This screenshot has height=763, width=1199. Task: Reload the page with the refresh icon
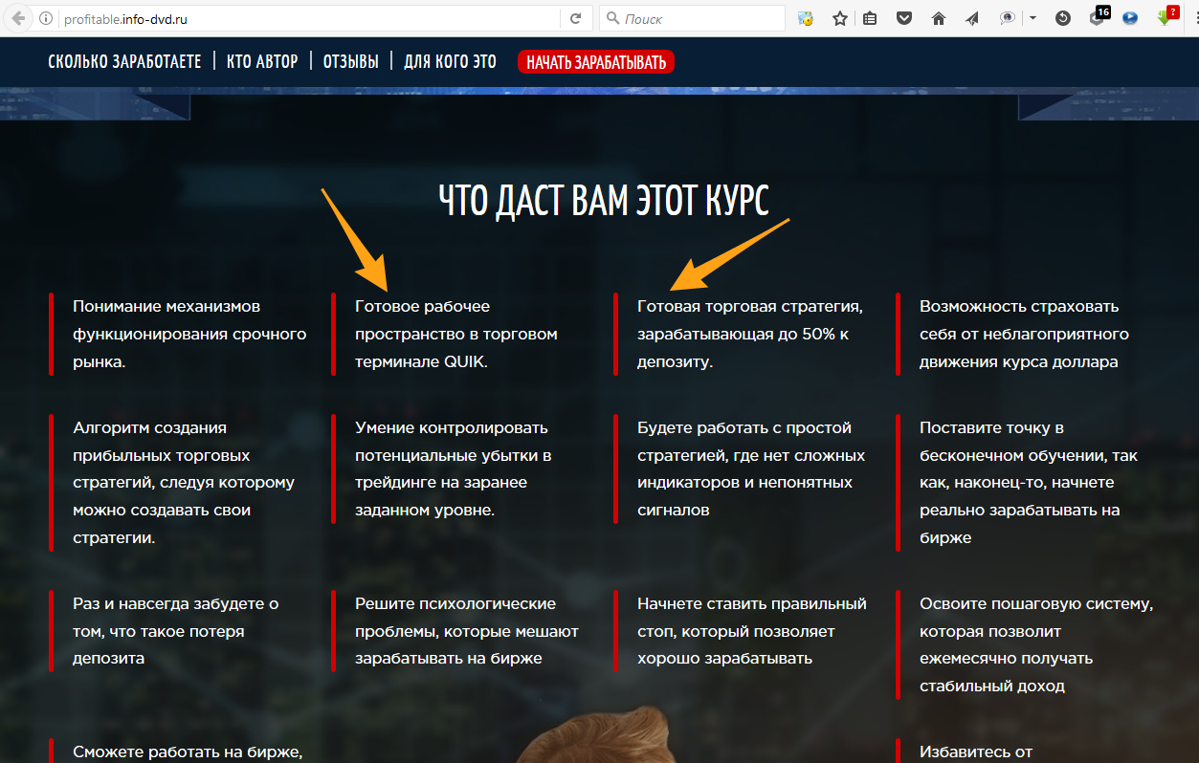(575, 18)
